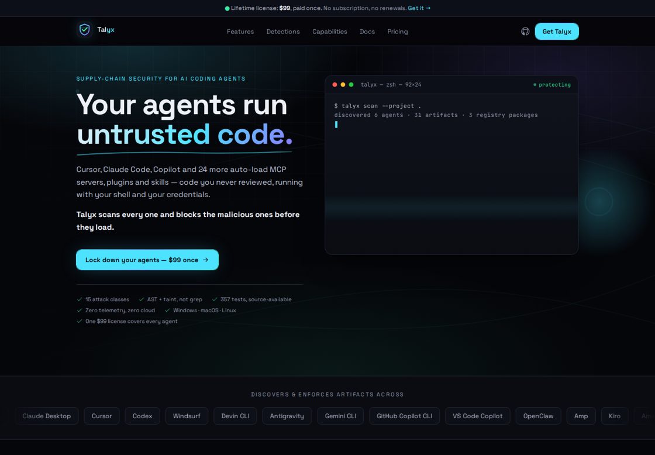Click the arrow inside Lock down button
Screen dimensions: 655x455
205,260
